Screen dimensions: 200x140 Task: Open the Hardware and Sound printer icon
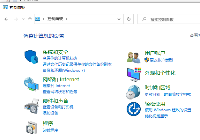[32, 106]
